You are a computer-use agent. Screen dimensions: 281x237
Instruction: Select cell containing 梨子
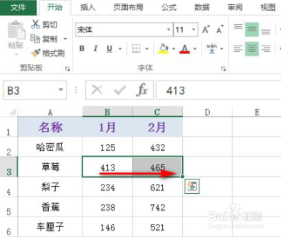click(50, 187)
